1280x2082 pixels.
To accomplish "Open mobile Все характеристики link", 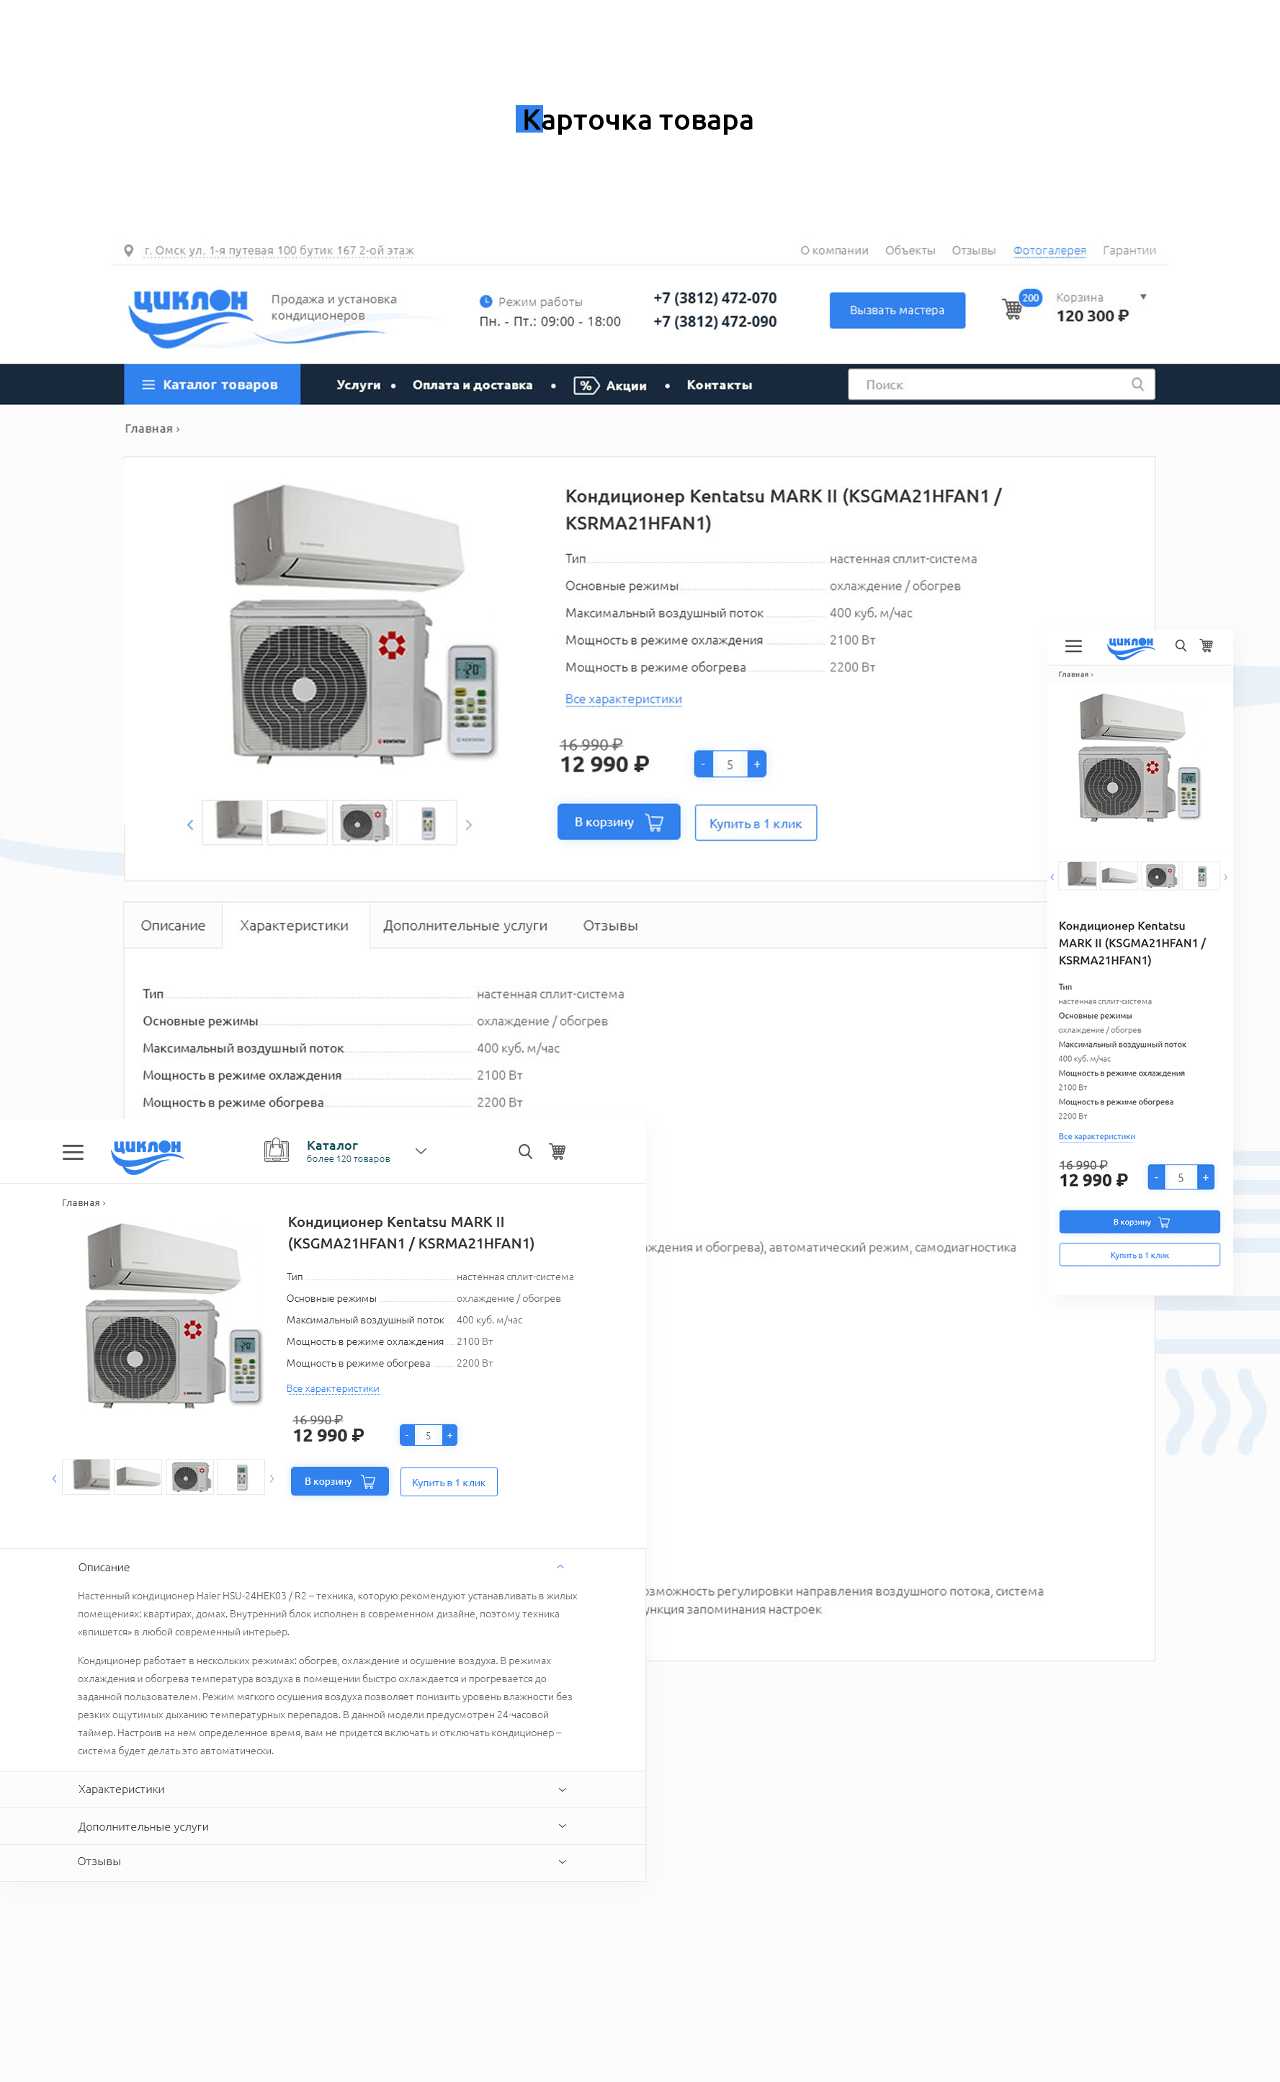I will [1096, 1136].
